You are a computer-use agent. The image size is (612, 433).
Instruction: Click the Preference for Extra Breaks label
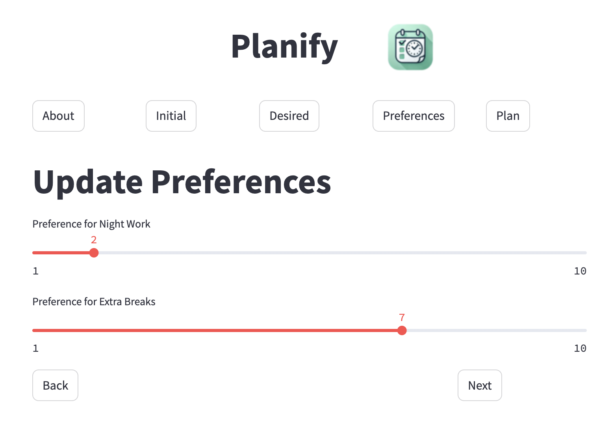(94, 302)
